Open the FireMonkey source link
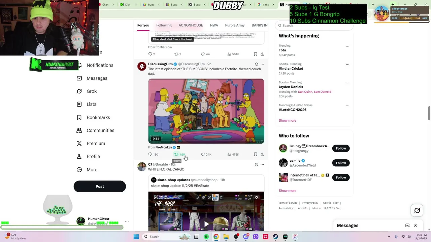The image size is (431, 242). (164, 147)
